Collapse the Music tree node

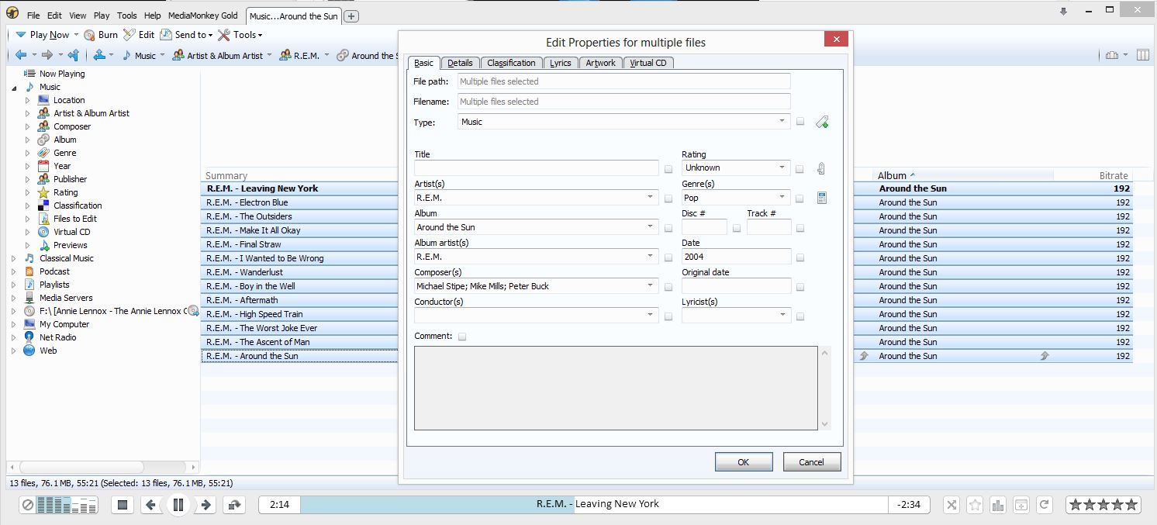click(x=13, y=88)
